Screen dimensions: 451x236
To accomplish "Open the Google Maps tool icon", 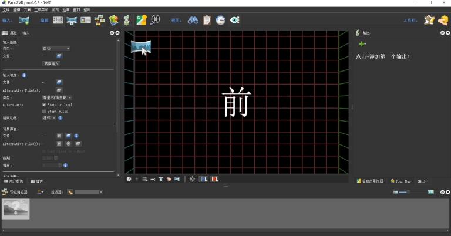I will 141,20.
